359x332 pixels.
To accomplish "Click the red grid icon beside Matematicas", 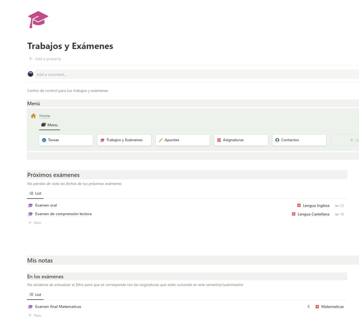I will (317, 307).
